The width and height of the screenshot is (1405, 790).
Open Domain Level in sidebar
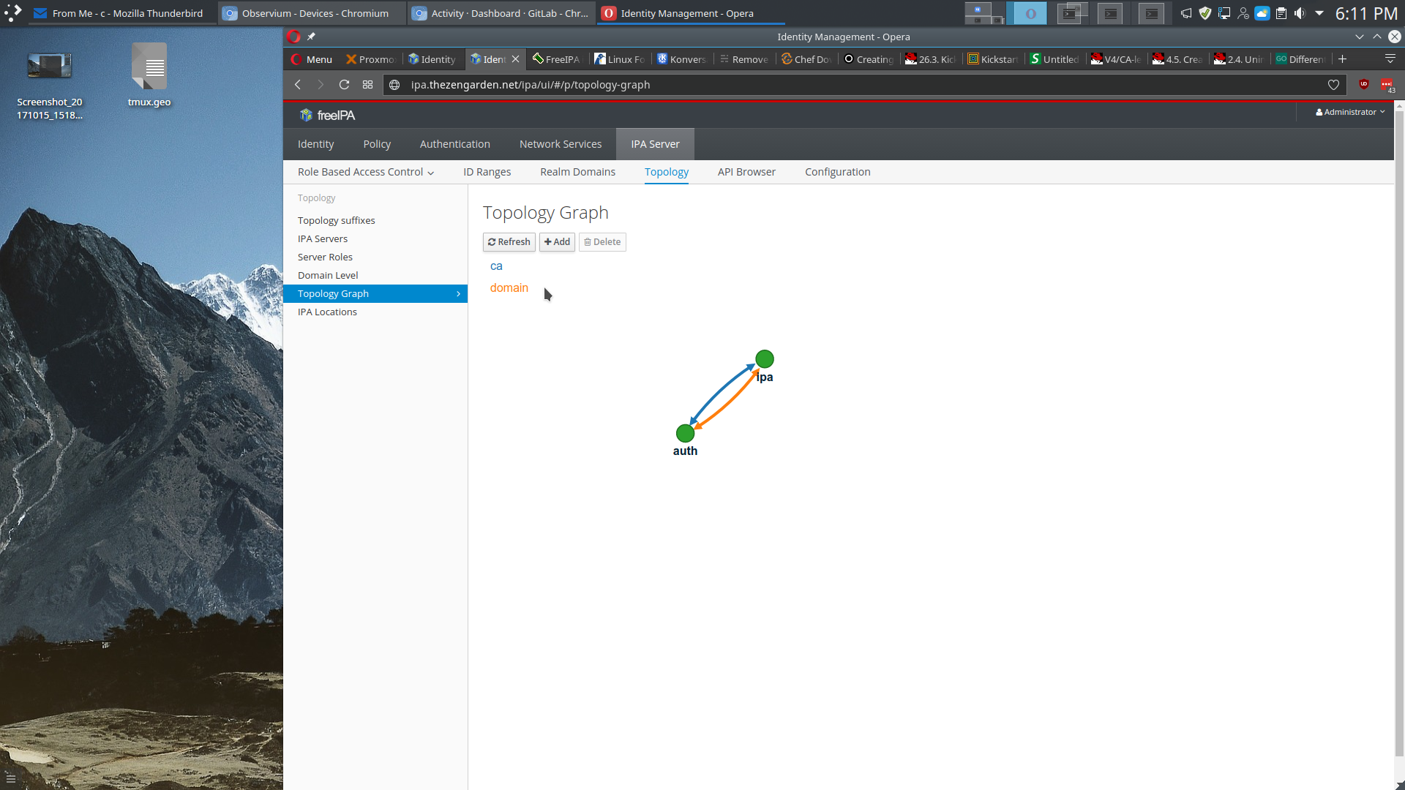coord(328,275)
